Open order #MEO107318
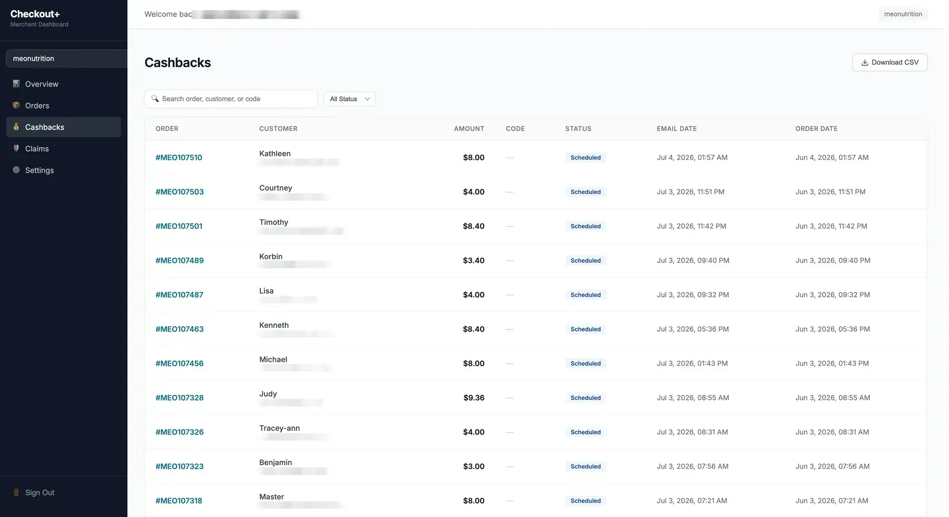 point(179,501)
